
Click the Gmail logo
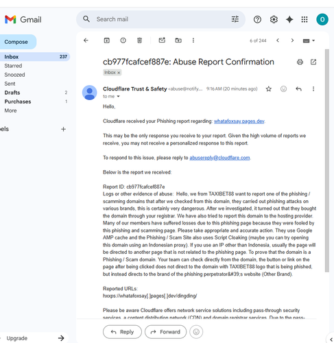[x=23, y=19]
